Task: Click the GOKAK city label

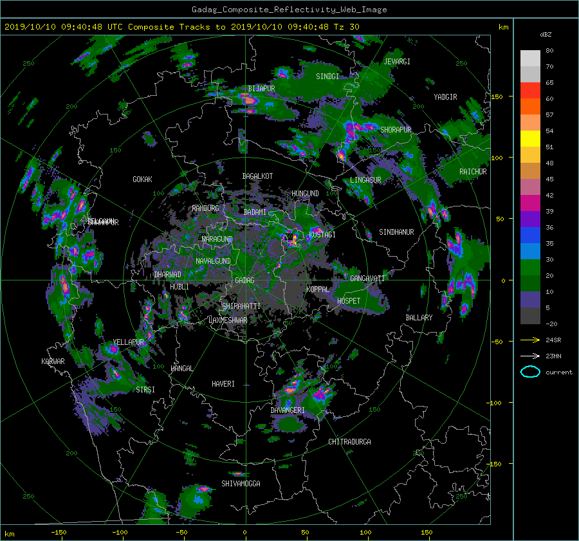Action: pyautogui.click(x=142, y=179)
